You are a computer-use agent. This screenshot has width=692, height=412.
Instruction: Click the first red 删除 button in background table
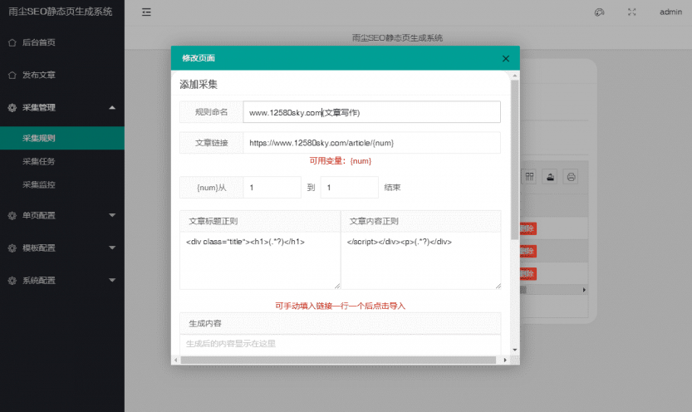[x=528, y=228]
